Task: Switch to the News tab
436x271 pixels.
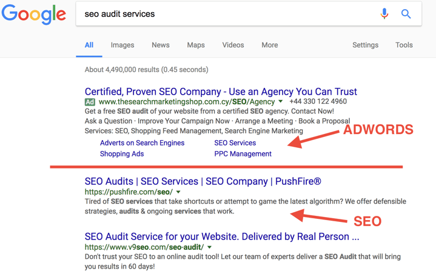Action: click(161, 45)
